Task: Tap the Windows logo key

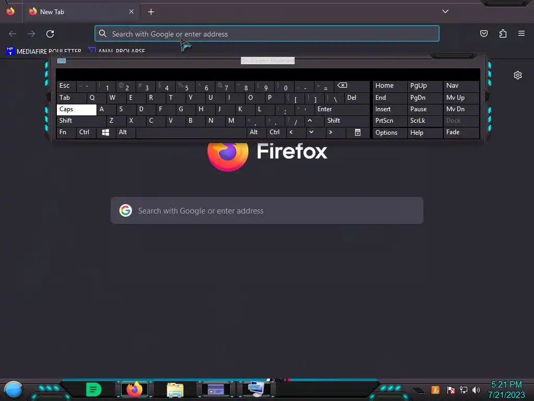Action: pyautogui.click(x=105, y=132)
